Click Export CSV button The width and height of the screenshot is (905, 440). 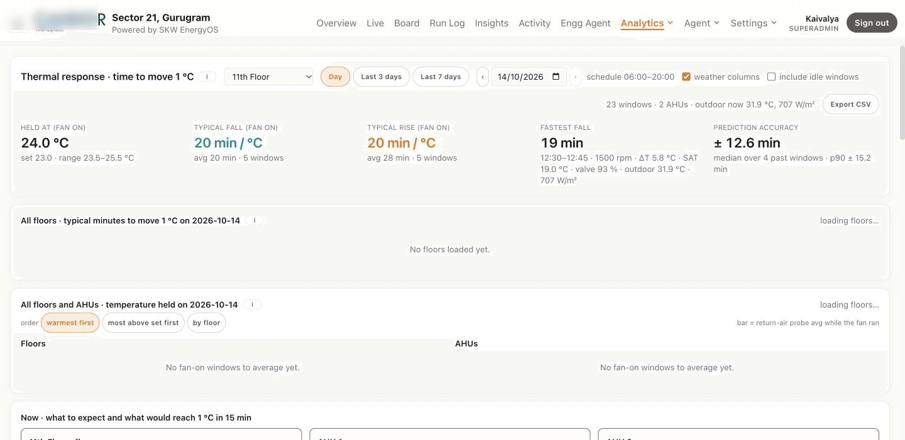[x=850, y=104]
